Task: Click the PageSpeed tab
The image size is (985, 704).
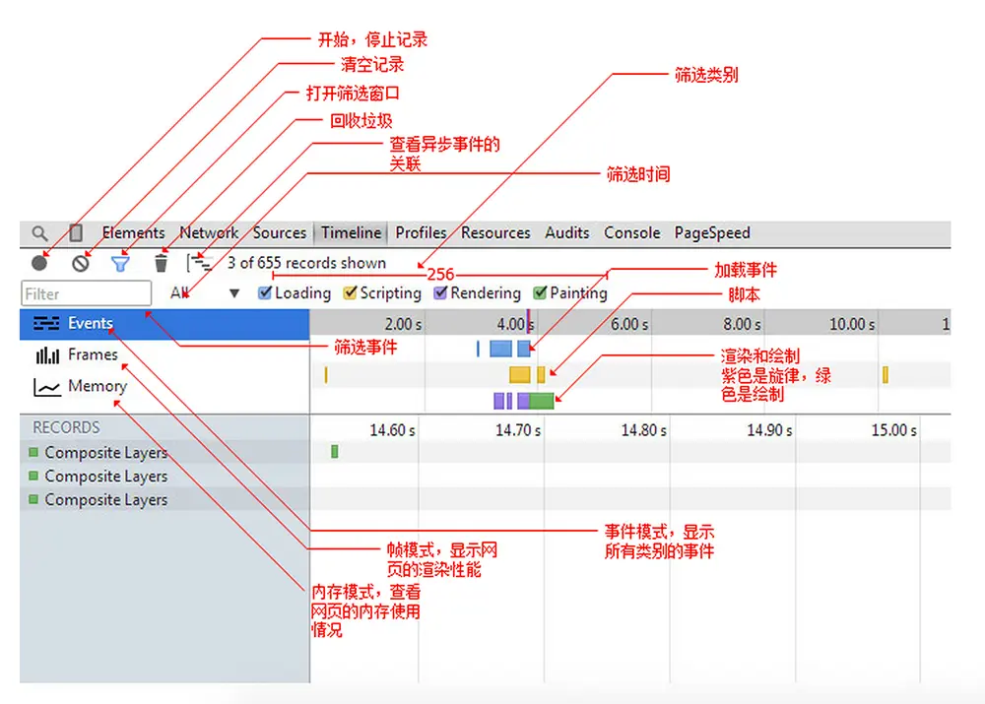Action: (711, 232)
